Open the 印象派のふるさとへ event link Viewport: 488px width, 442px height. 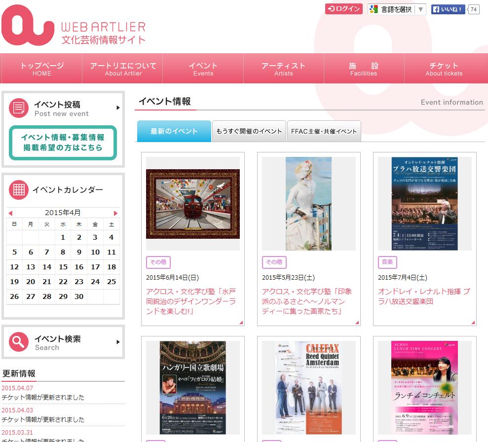307,301
